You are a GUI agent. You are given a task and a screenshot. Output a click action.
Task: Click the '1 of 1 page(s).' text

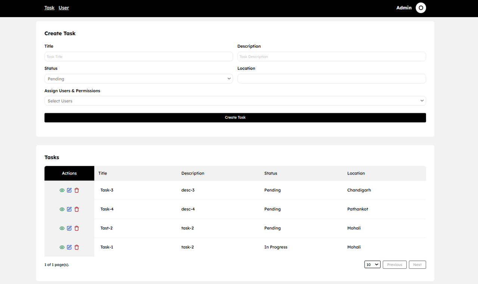pyautogui.click(x=57, y=265)
